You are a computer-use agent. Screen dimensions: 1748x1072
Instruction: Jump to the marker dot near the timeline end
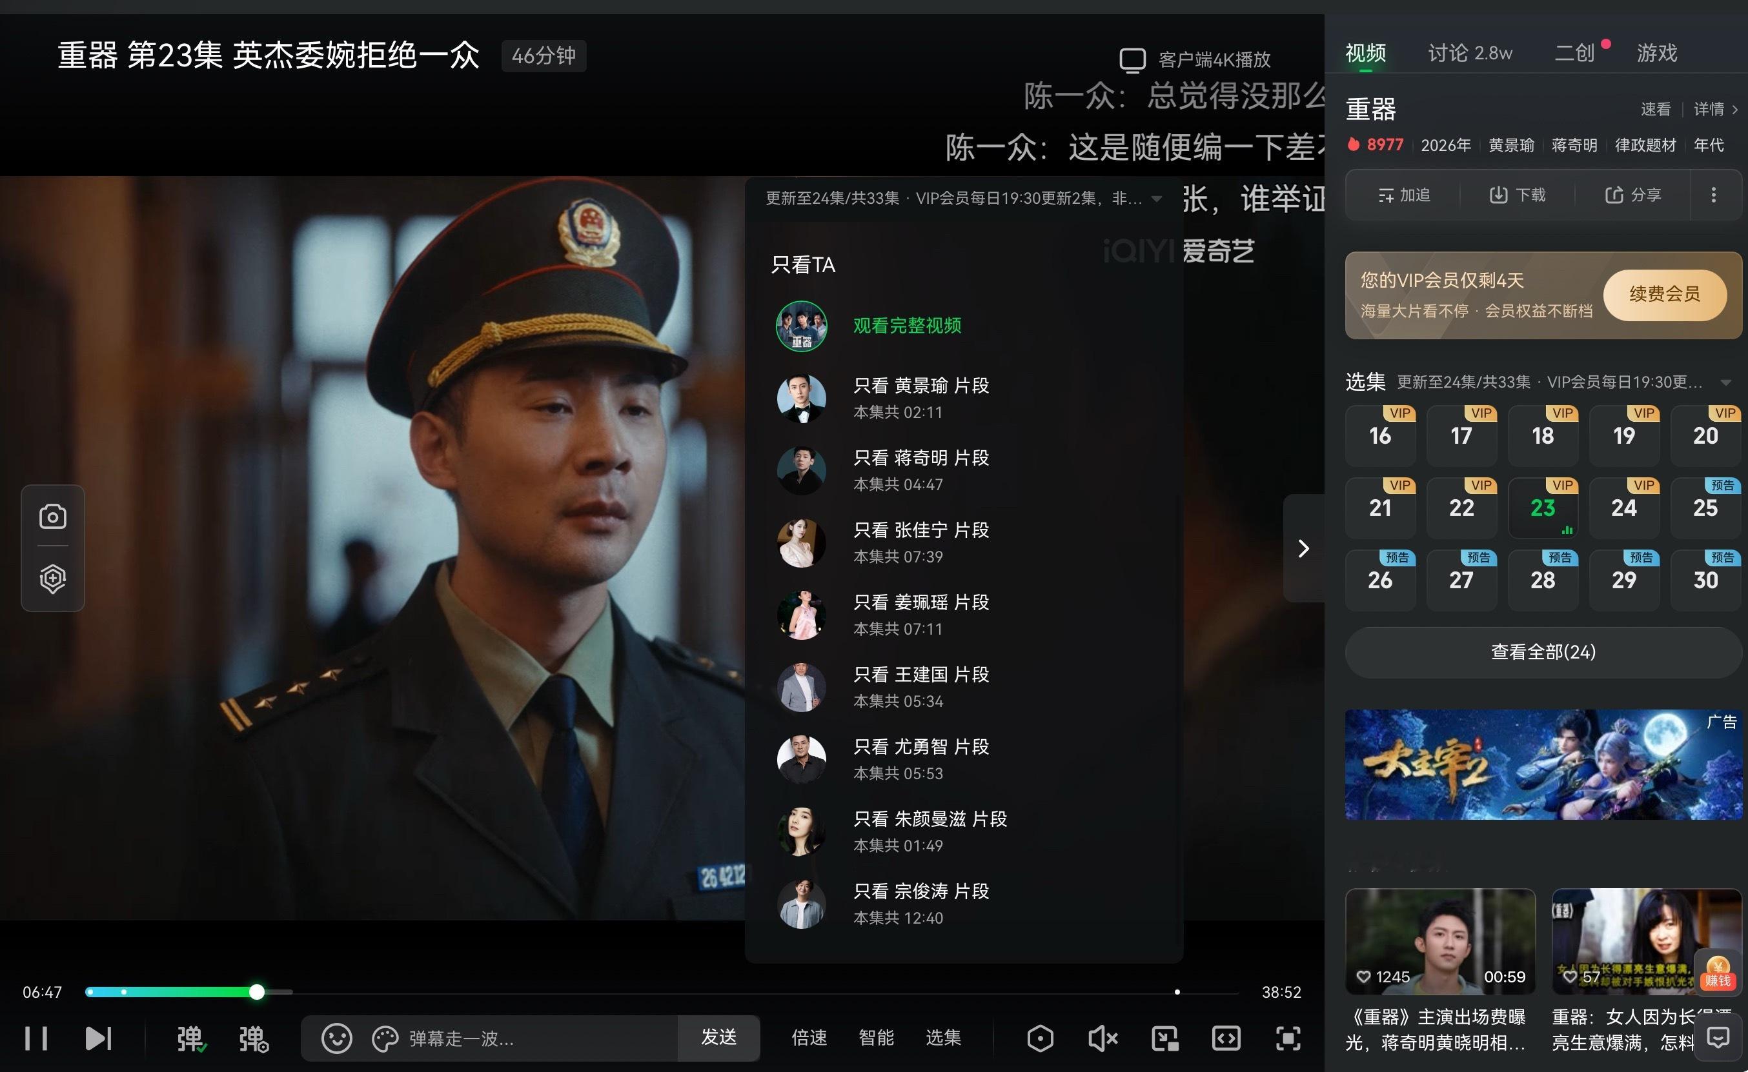[1177, 992]
